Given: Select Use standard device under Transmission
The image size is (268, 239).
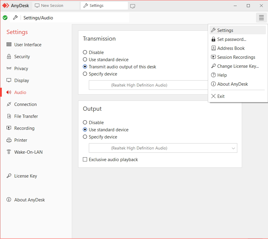Looking at the screenshot, I should click(x=85, y=60).
